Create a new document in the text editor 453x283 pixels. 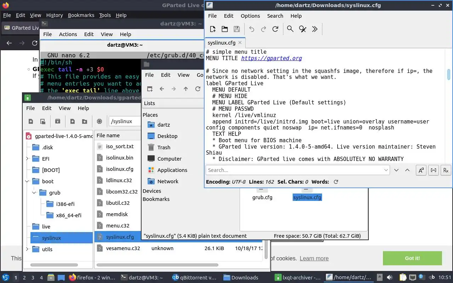pyautogui.click(x=213, y=29)
